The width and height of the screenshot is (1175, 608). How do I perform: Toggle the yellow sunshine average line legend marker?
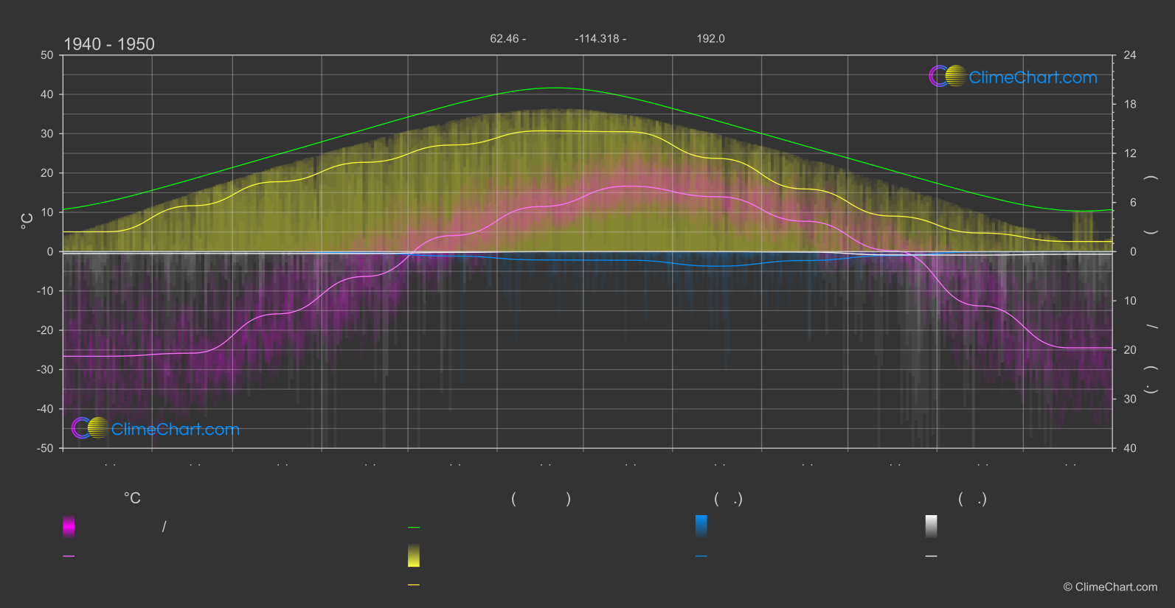coord(414,585)
